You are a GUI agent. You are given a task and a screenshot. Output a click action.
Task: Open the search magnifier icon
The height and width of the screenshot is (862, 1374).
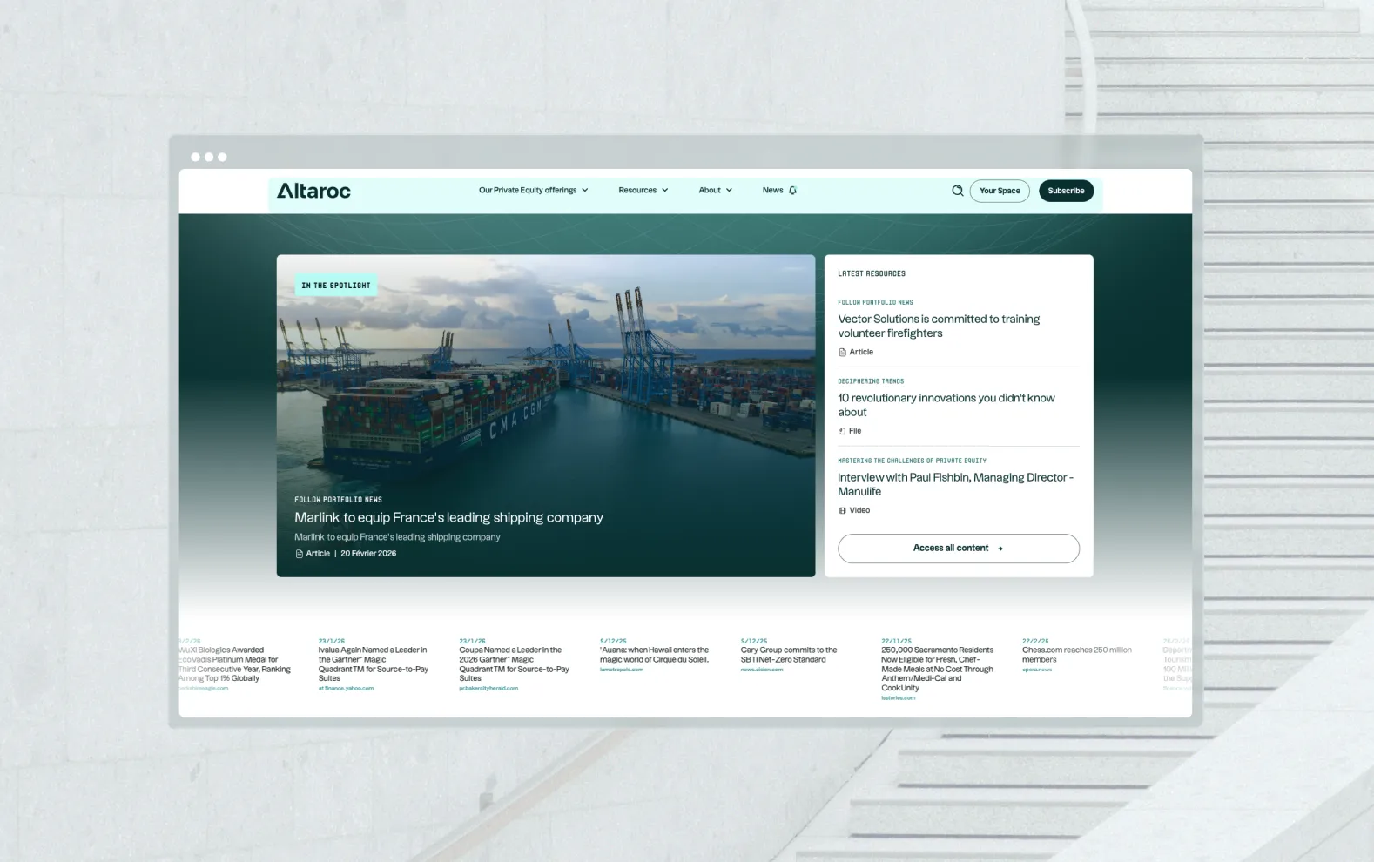[x=957, y=191]
